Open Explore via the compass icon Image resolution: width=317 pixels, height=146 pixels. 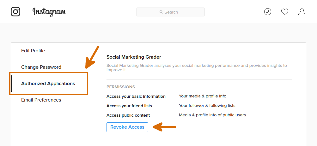(x=268, y=12)
